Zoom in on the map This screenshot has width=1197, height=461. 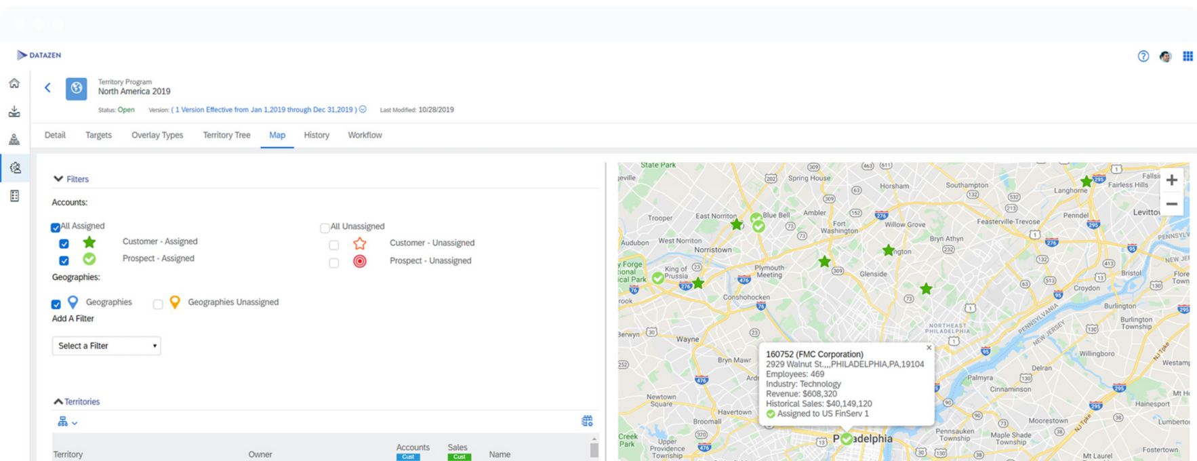[x=1171, y=180]
